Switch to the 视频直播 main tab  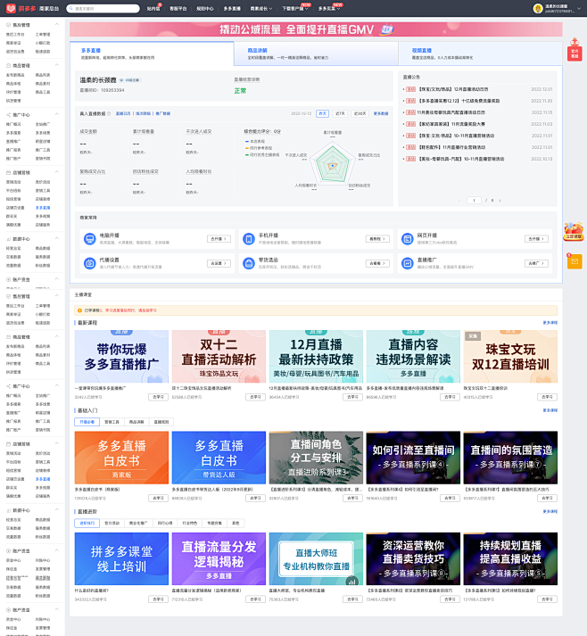point(480,54)
